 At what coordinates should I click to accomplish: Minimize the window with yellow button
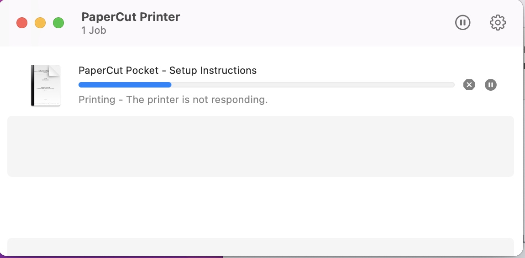click(x=40, y=23)
